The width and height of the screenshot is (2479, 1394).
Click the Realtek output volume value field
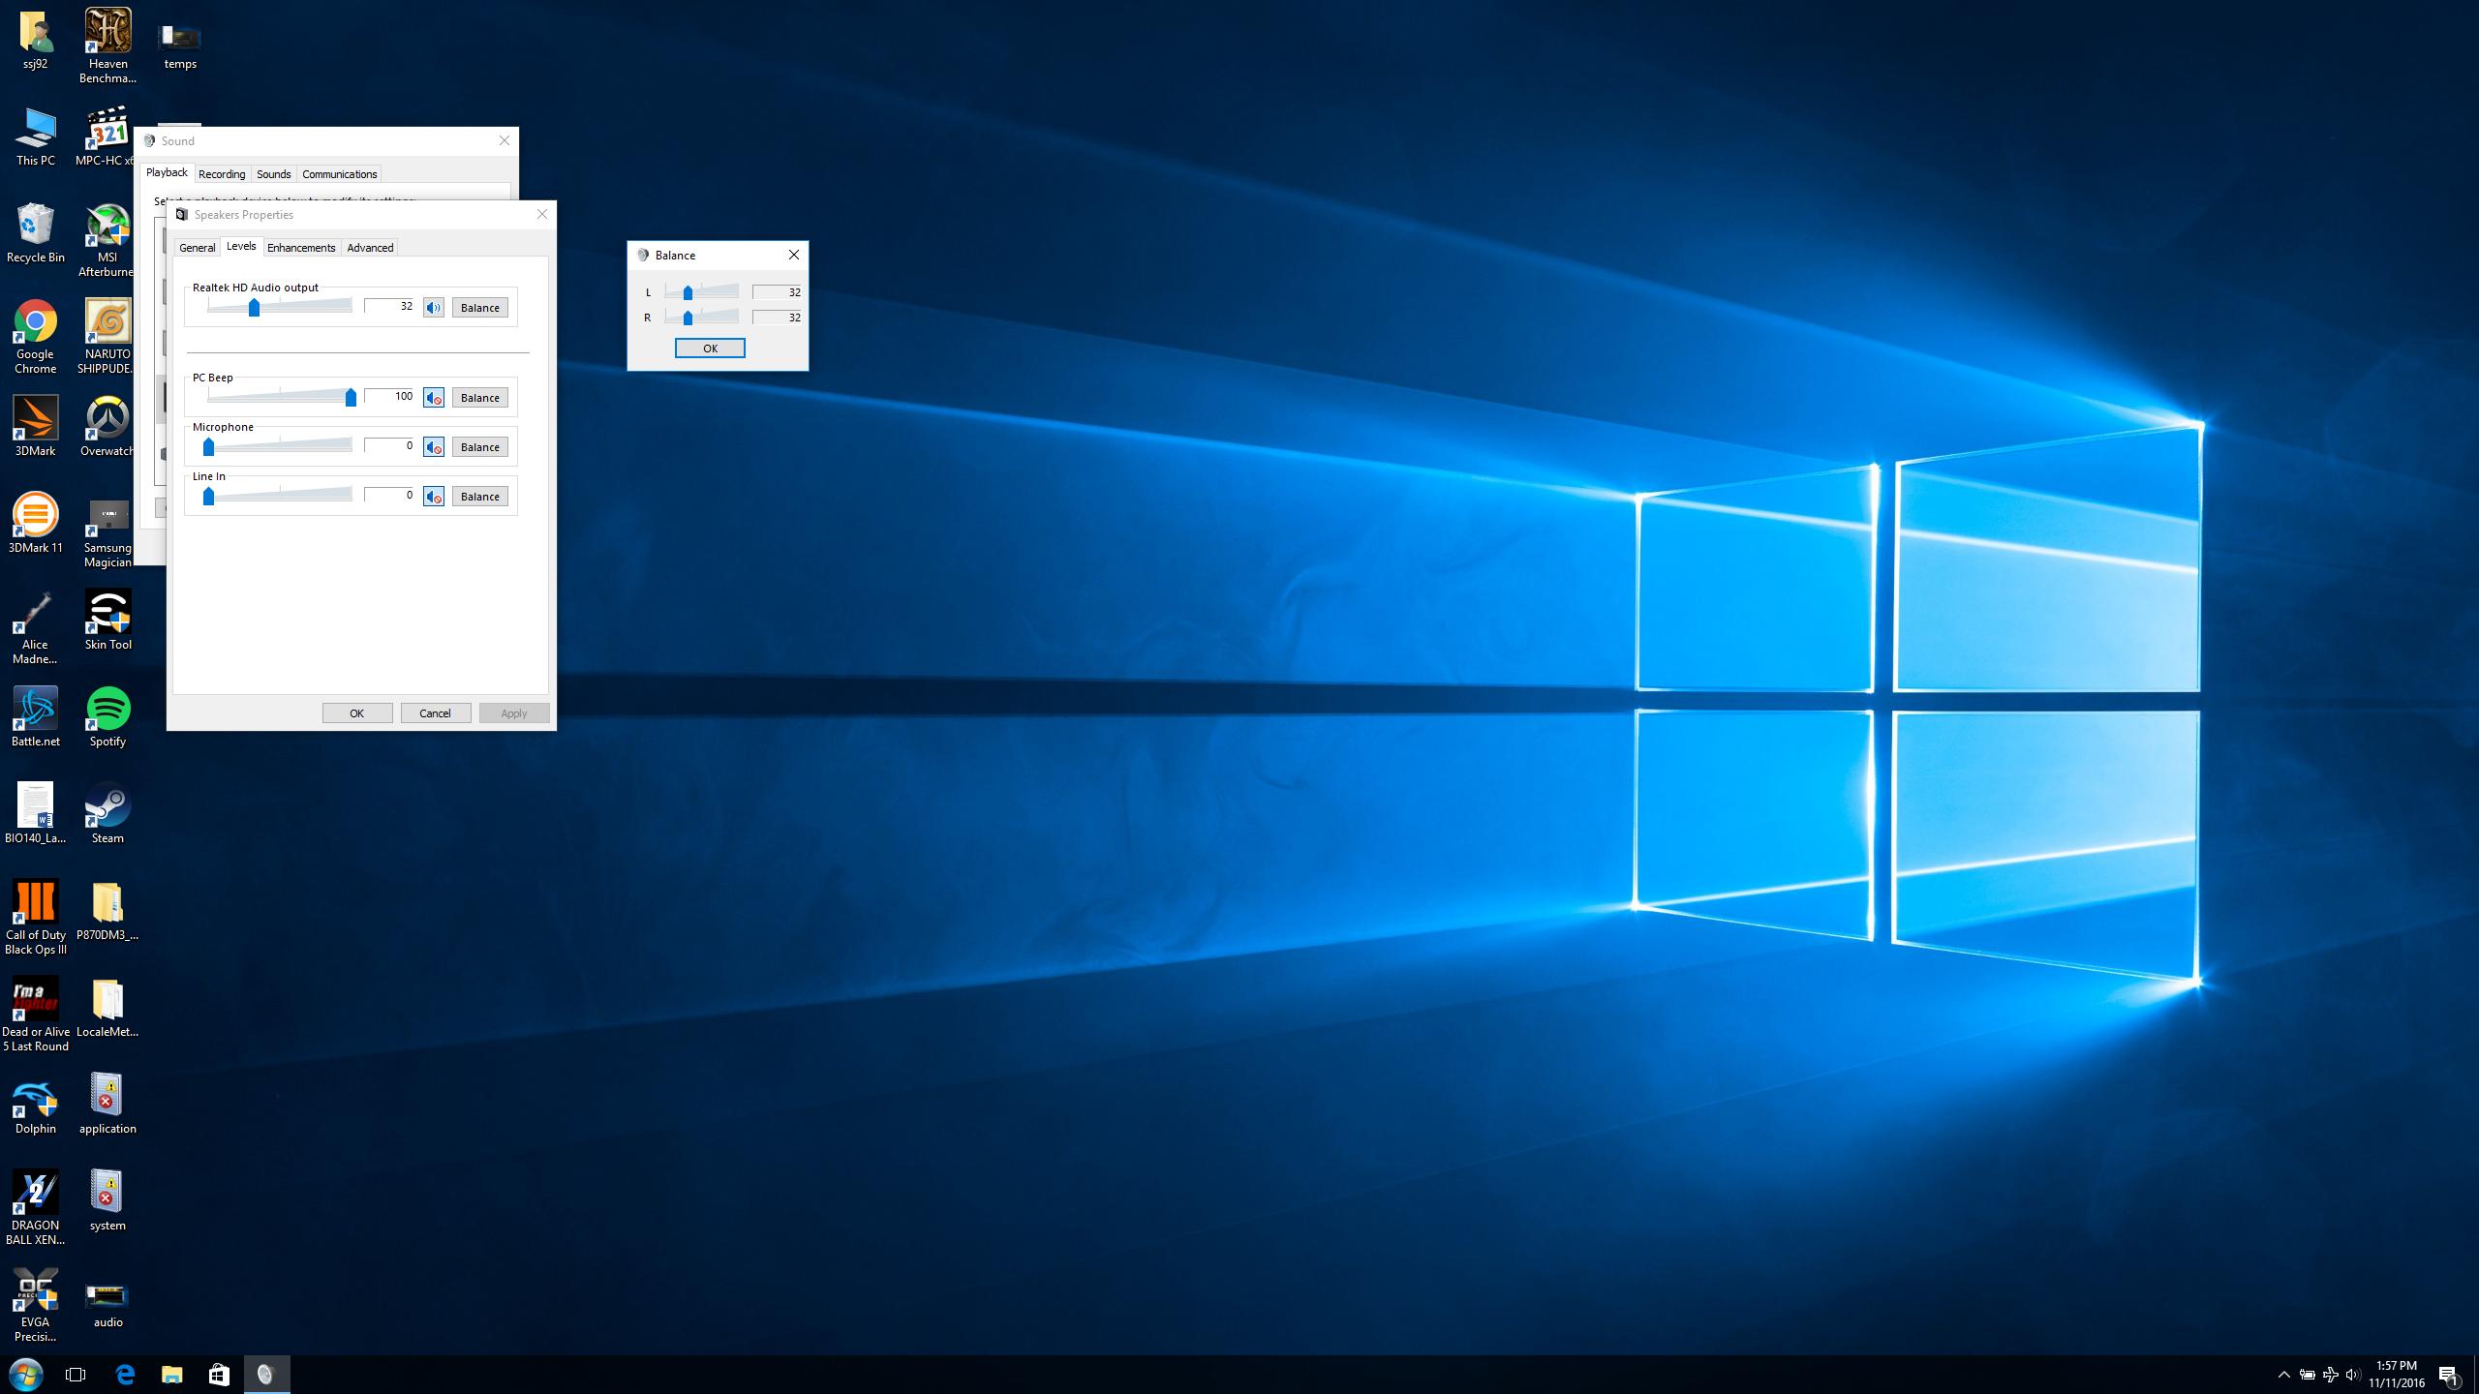click(389, 307)
